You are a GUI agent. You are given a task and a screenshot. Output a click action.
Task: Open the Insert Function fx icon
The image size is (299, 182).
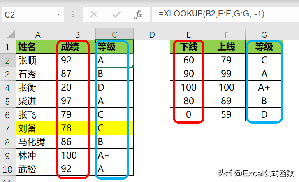139,14
